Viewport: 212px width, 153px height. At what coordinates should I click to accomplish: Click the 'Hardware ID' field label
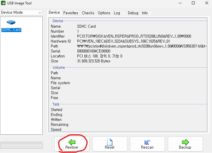[61, 41]
